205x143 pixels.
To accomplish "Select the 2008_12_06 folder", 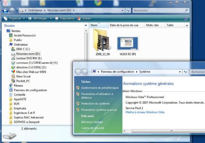I will coord(102,42).
